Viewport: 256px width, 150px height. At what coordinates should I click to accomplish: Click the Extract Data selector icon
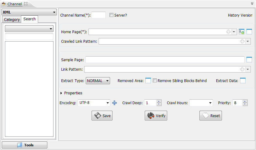(x=243, y=81)
